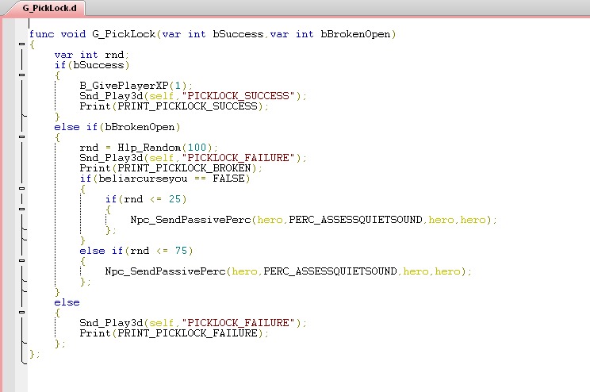Collapse the if(rnd <= 25) block fold marker
590x392 pixels.
coord(22,209)
